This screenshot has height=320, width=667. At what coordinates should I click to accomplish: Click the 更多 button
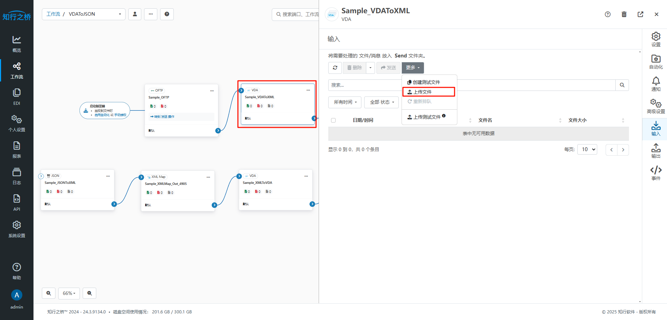coord(412,68)
